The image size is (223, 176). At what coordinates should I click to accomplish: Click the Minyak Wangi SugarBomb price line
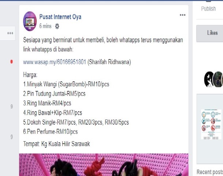(66, 84)
